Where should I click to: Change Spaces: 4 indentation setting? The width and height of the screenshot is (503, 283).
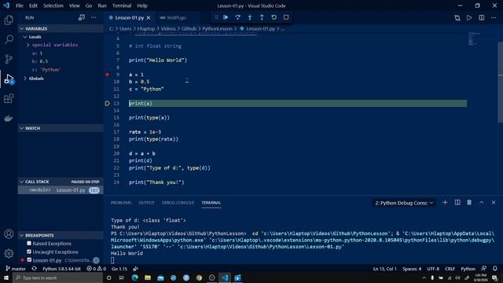(x=412, y=269)
